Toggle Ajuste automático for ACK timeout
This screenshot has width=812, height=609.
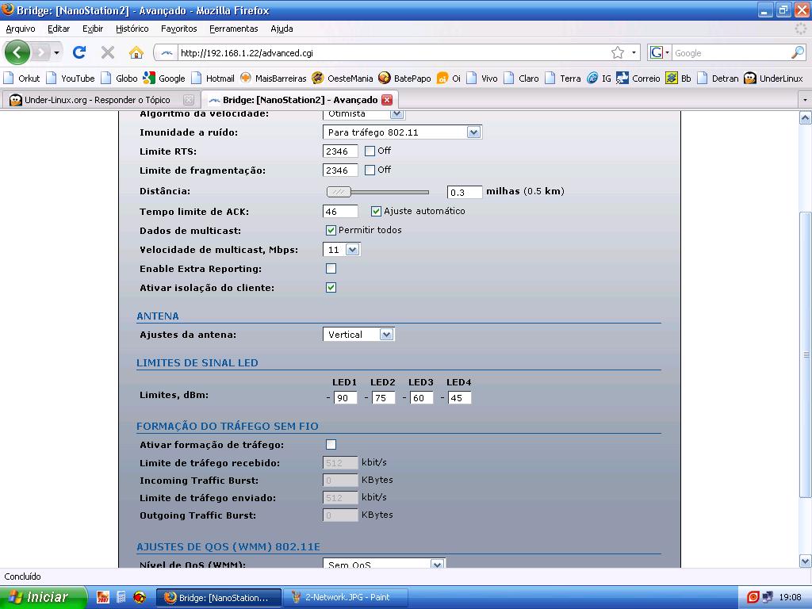[376, 211]
